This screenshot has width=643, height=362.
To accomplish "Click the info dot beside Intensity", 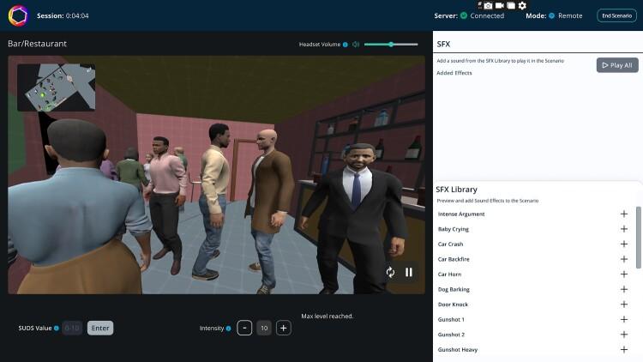I will [x=228, y=328].
